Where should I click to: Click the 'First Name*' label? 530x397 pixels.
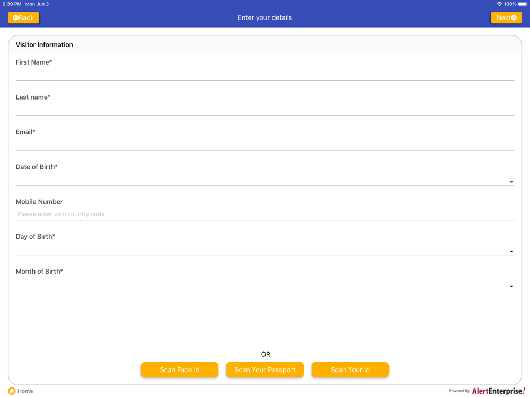click(x=34, y=62)
